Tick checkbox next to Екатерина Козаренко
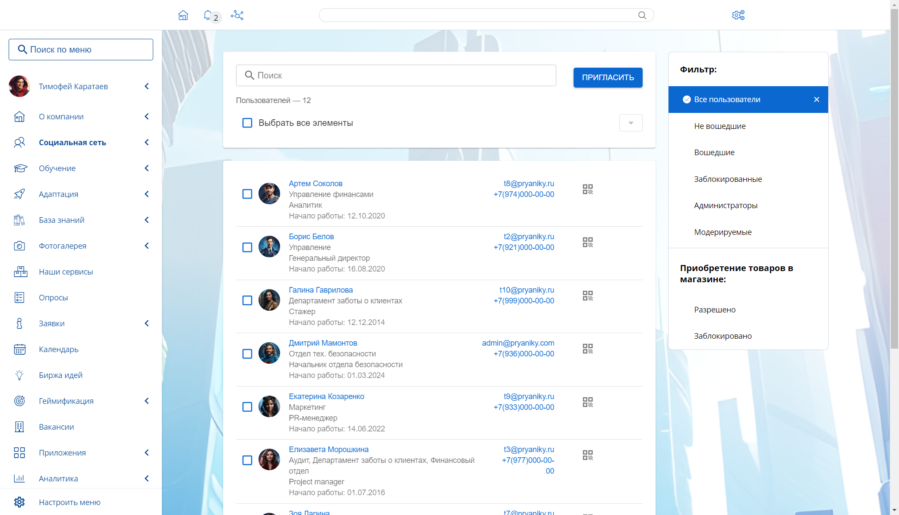Screen dimensions: 899x515 pos(247,407)
